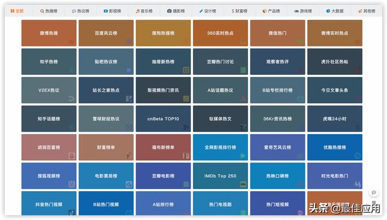
Task: Click the play icon on 全网影视排行榜 card
Action: click(243, 155)
